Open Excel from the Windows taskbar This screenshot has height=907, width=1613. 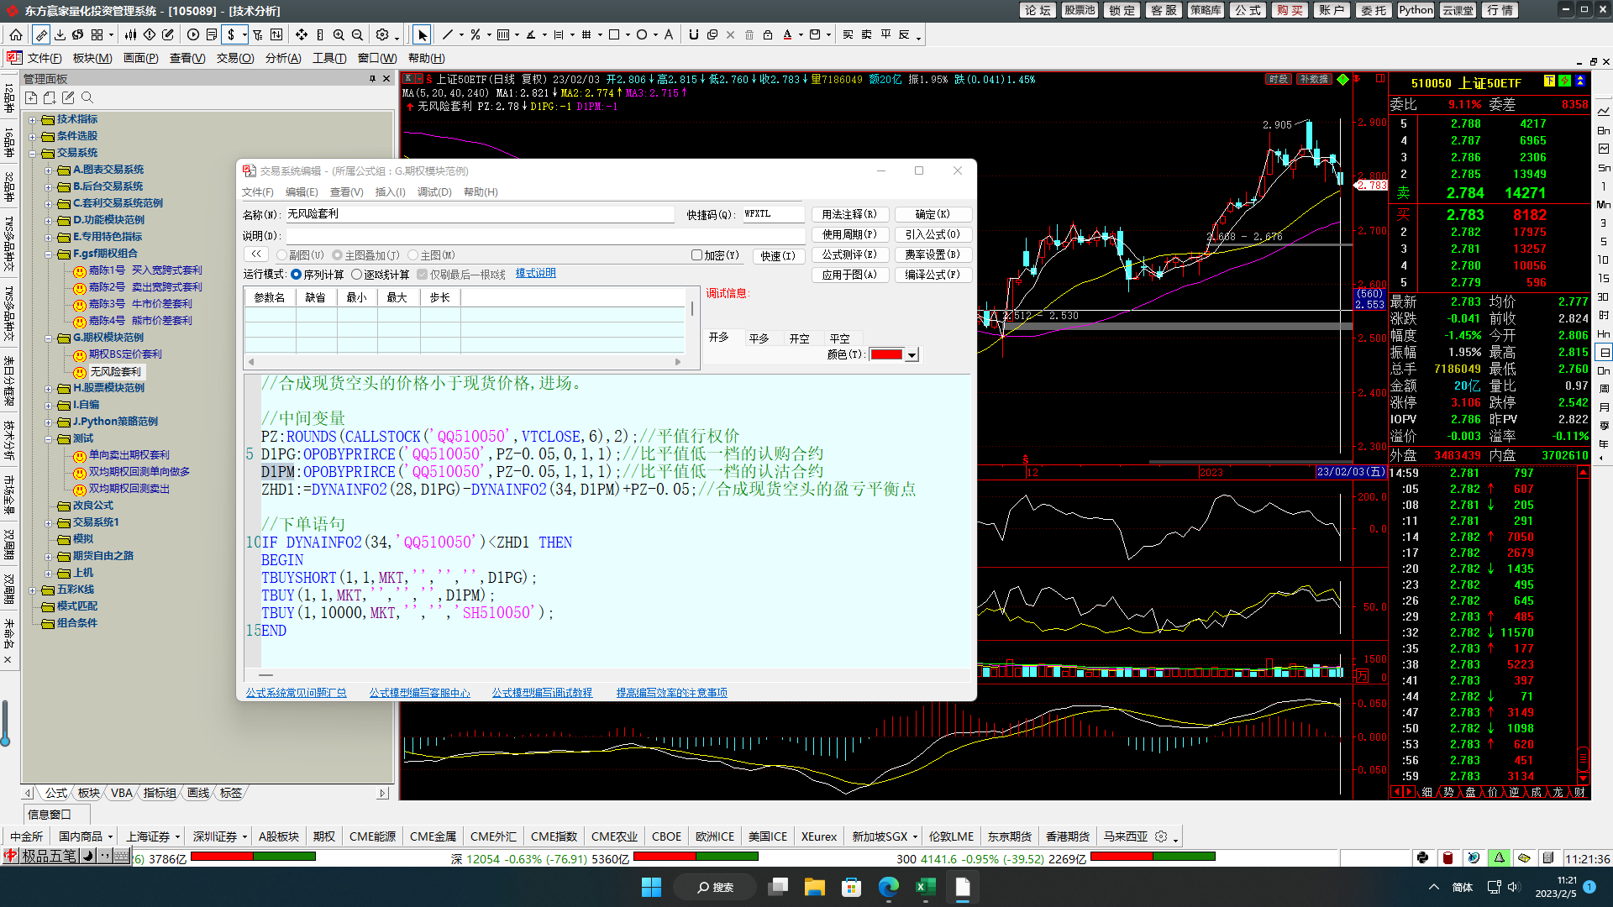click(x=926, y=887)
